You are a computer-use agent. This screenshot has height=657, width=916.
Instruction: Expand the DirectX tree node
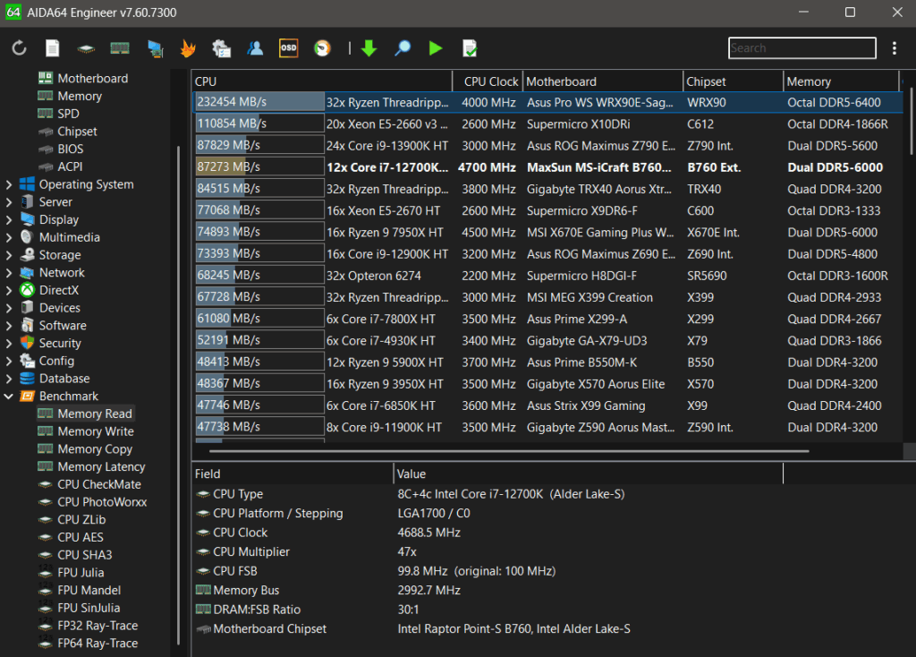coord(9,290)
